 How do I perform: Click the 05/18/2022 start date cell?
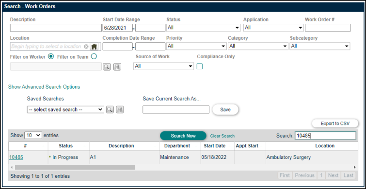pos(218,157)
